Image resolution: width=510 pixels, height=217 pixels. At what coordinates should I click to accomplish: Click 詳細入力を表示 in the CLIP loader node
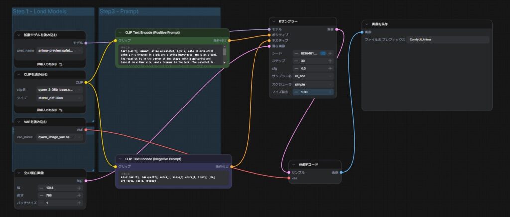pyautogui.click(x=50, y=109)
